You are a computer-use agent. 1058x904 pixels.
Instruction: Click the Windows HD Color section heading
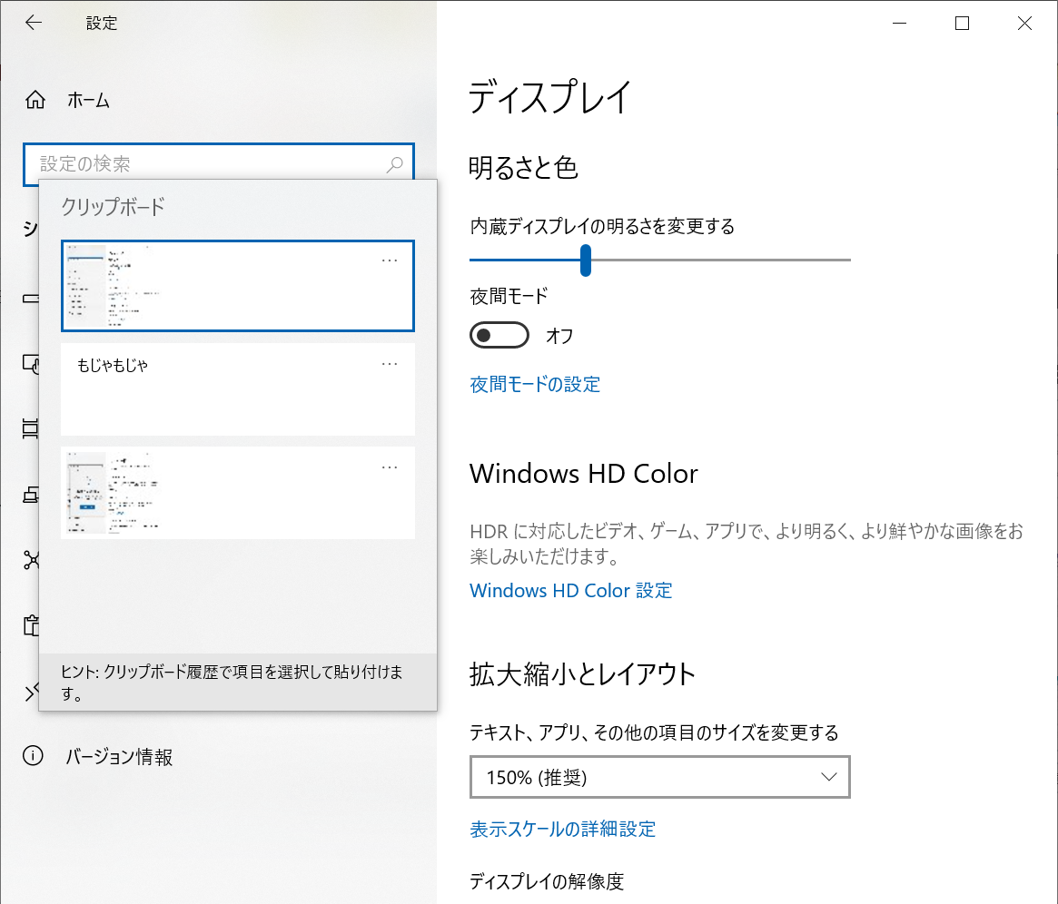point(584,473)
